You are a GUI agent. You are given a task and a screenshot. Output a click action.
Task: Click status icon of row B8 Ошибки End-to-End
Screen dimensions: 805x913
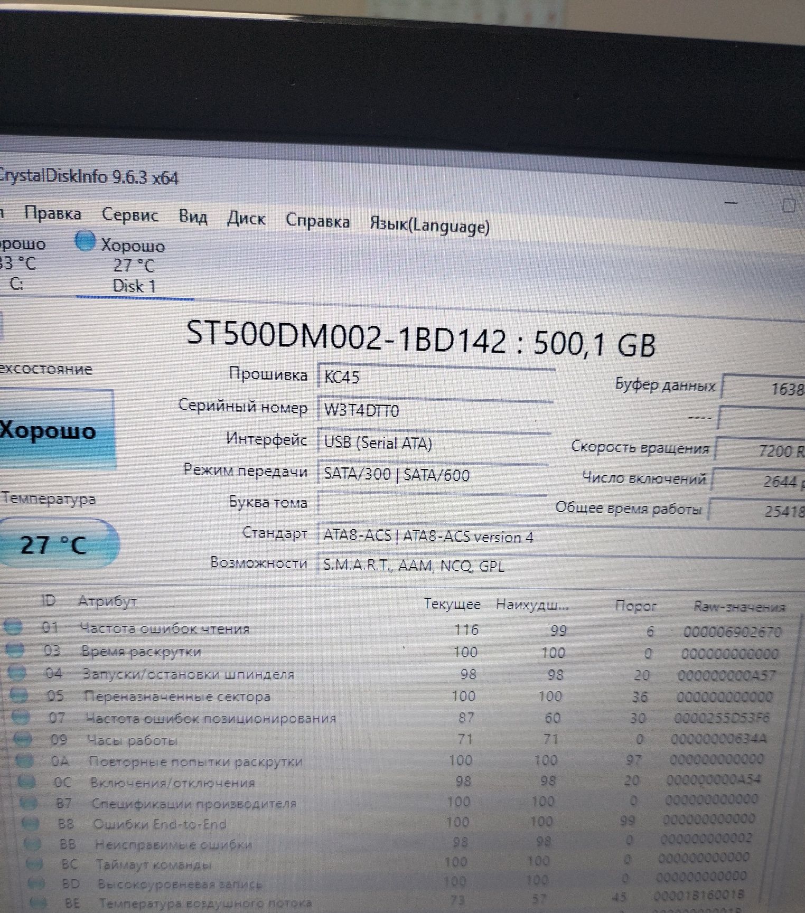(x=31, y=823)
